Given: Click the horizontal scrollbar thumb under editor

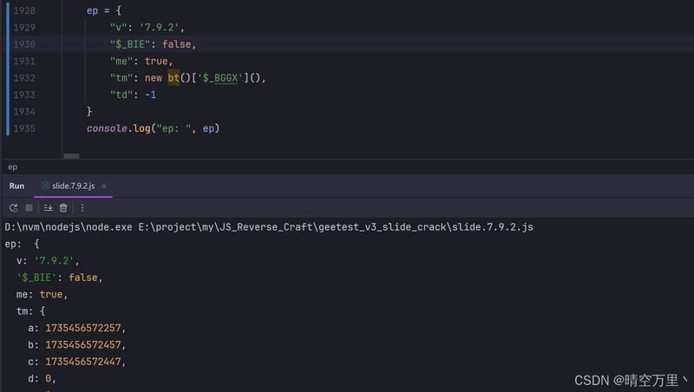Looking at the screenshot, I should click(x=72, y=156).
